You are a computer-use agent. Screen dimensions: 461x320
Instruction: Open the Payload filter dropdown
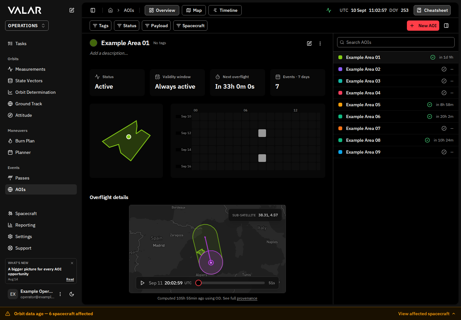pos(156,26)
